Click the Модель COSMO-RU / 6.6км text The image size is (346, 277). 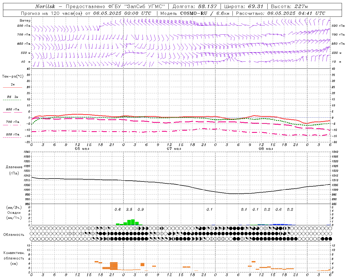pos(195,13)
